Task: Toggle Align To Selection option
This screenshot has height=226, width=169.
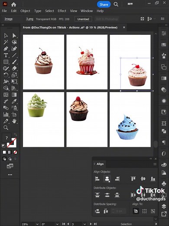Action: [144, 211]
